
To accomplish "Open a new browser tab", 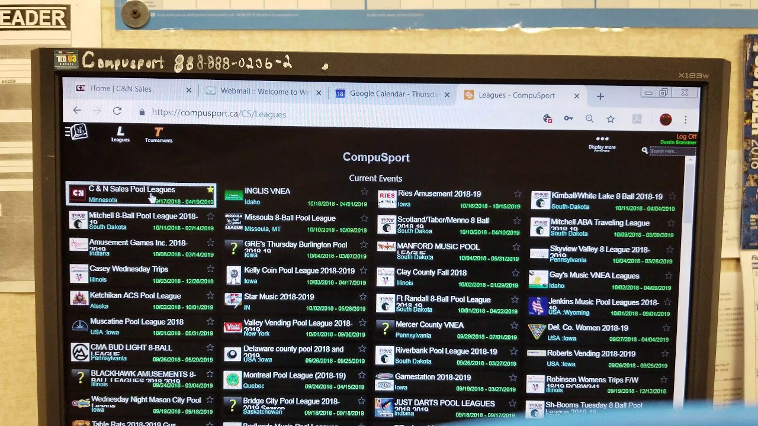I will 600,96.
